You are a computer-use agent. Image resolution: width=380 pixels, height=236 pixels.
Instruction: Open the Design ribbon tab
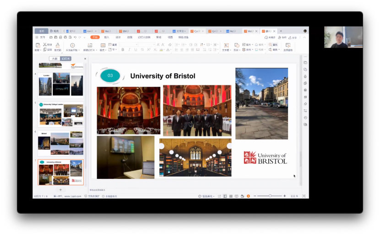[118, 37]
